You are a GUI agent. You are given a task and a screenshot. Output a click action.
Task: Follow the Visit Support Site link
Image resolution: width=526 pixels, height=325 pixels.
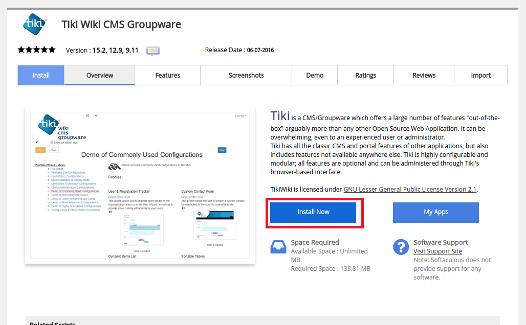pos(438,251)
